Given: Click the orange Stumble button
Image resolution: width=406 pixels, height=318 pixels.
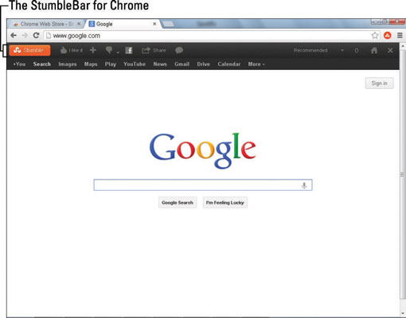Looking at the screenshot, I should 29,50.
